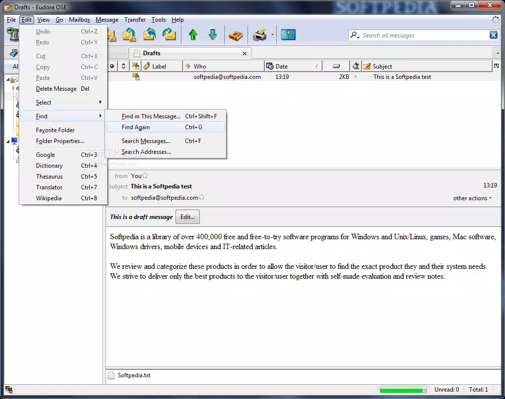Collapse the mail account tree node
505x399 pixels.
(x=8, y=79)
